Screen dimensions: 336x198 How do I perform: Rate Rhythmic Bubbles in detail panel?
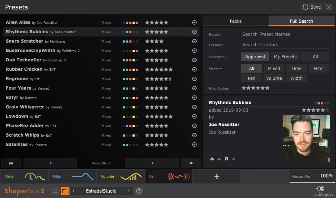[315, 110]
